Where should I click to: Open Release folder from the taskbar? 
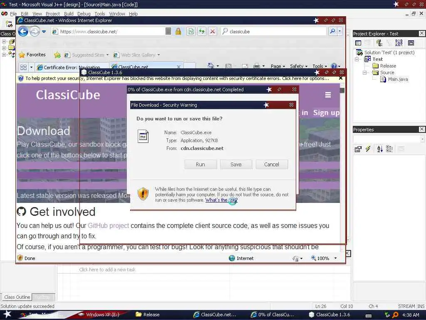pyautogui.click(x=148, y=315)
